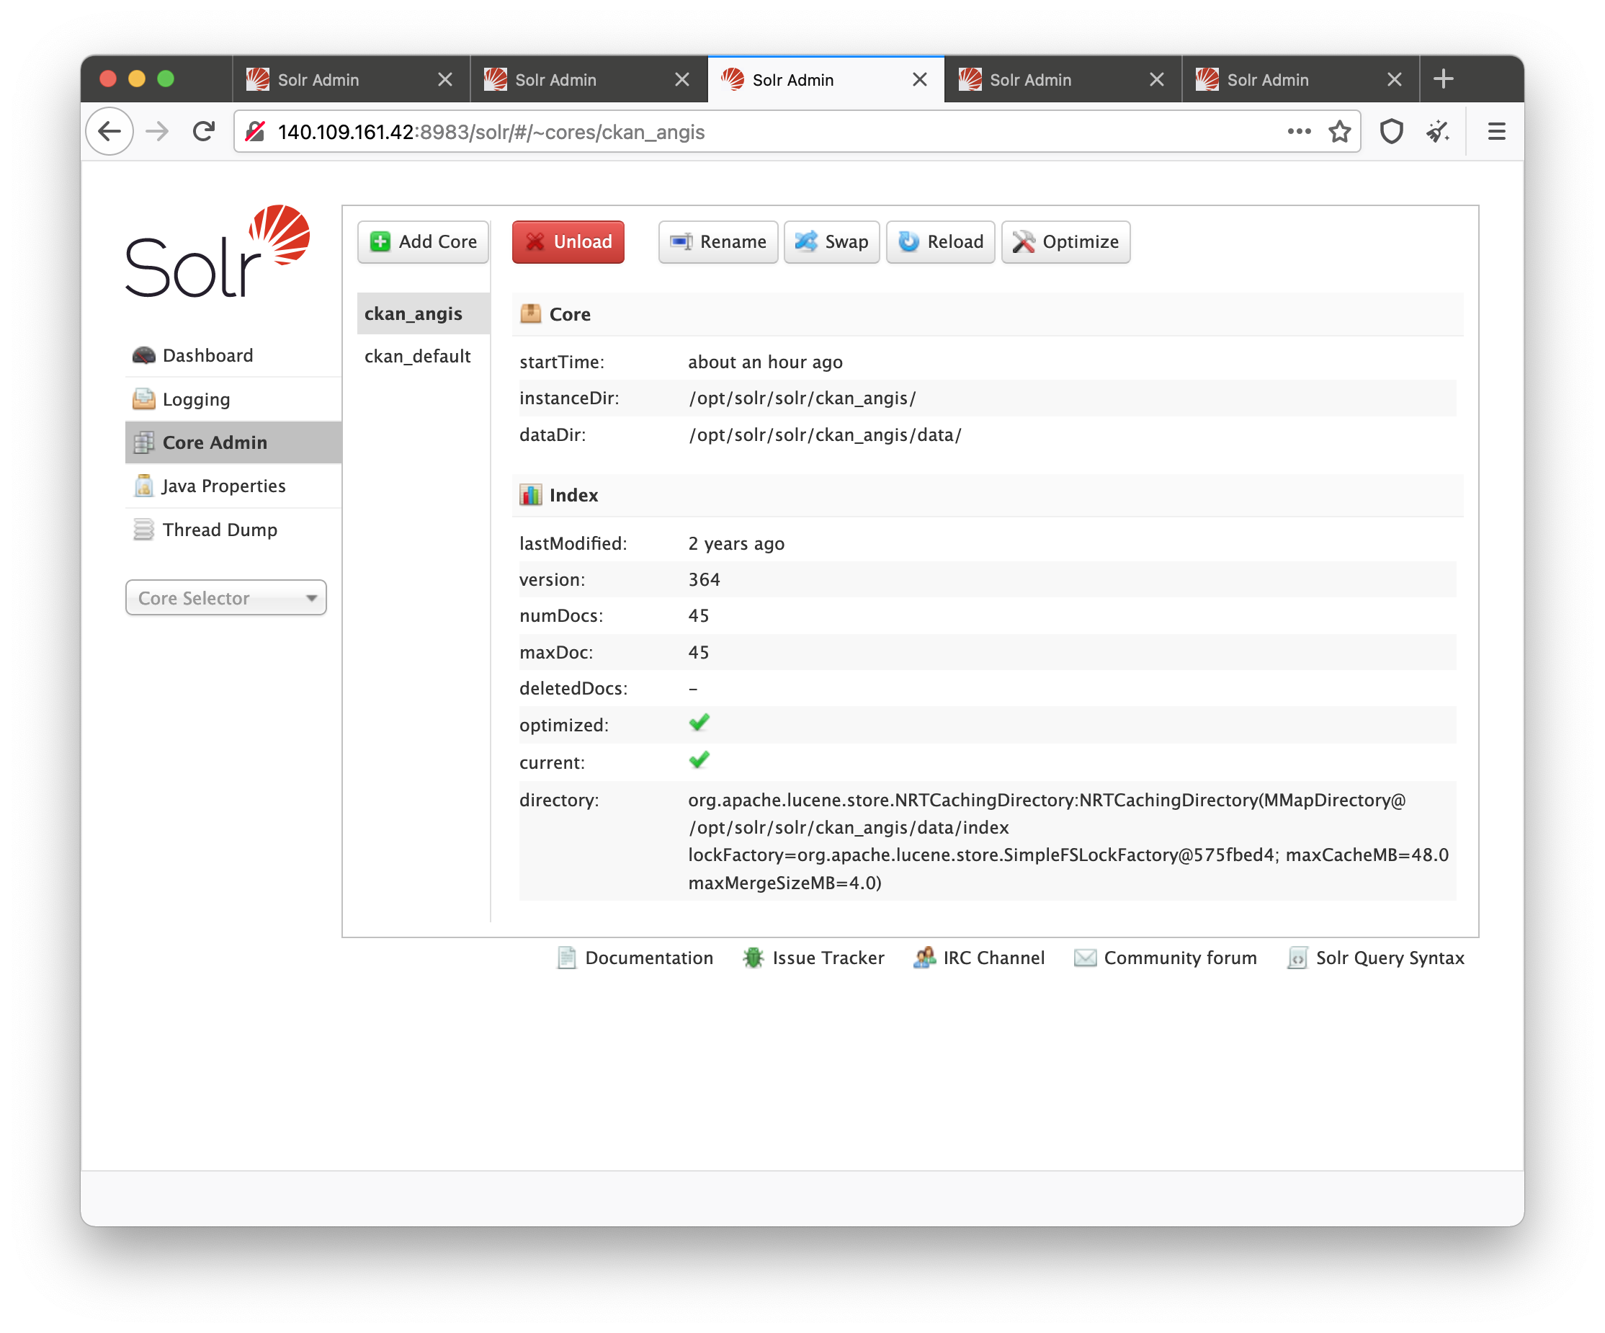Click the Issue Tracker bug icon

[753, 958]
